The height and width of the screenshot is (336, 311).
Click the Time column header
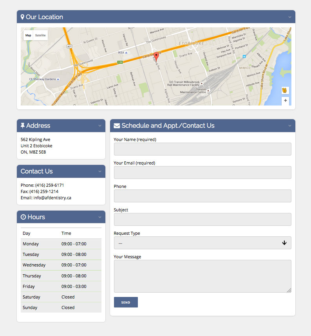[x=66, y=233]
